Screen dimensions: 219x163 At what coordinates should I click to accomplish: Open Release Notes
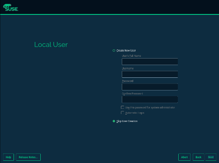coord(28,157)
